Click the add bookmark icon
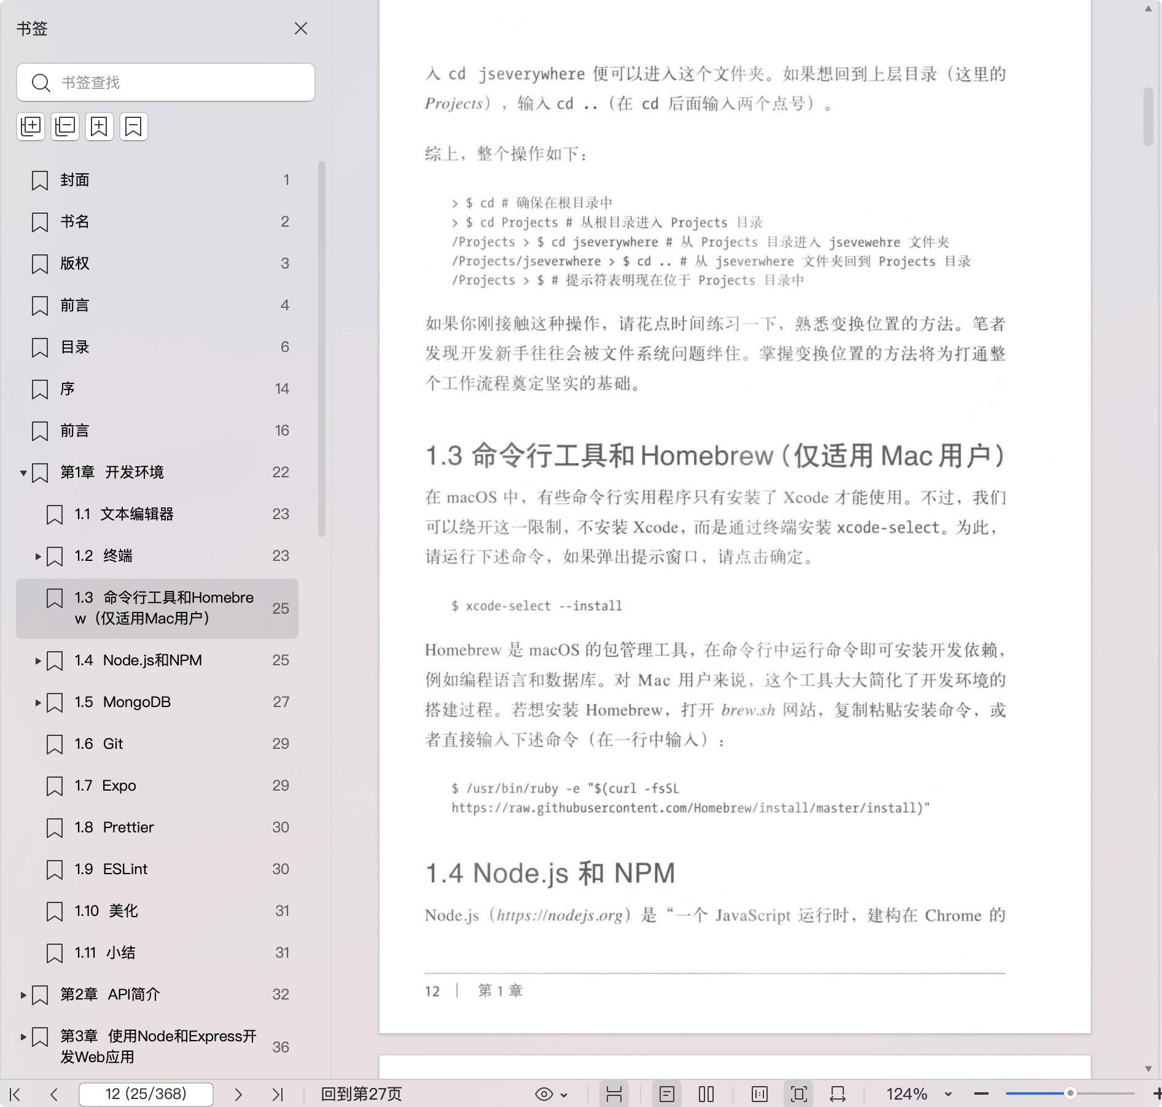This screenshot has width=1162, height=1107. point(99,127)
